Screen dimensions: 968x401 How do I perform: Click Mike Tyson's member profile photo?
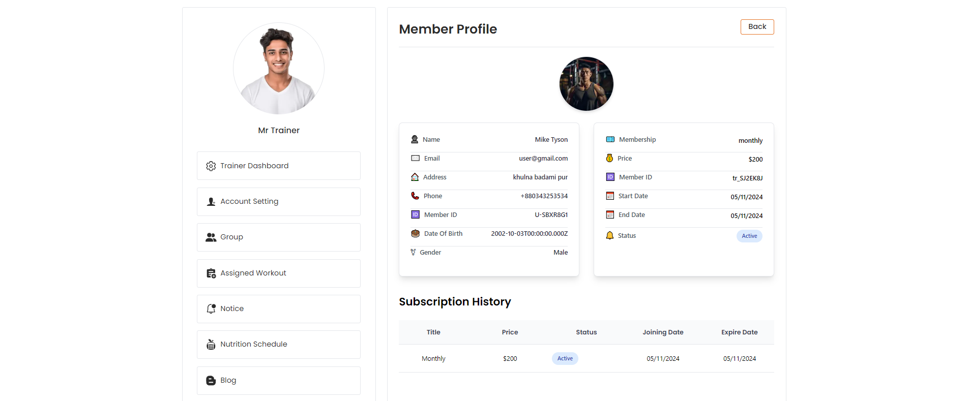point(586,84)
